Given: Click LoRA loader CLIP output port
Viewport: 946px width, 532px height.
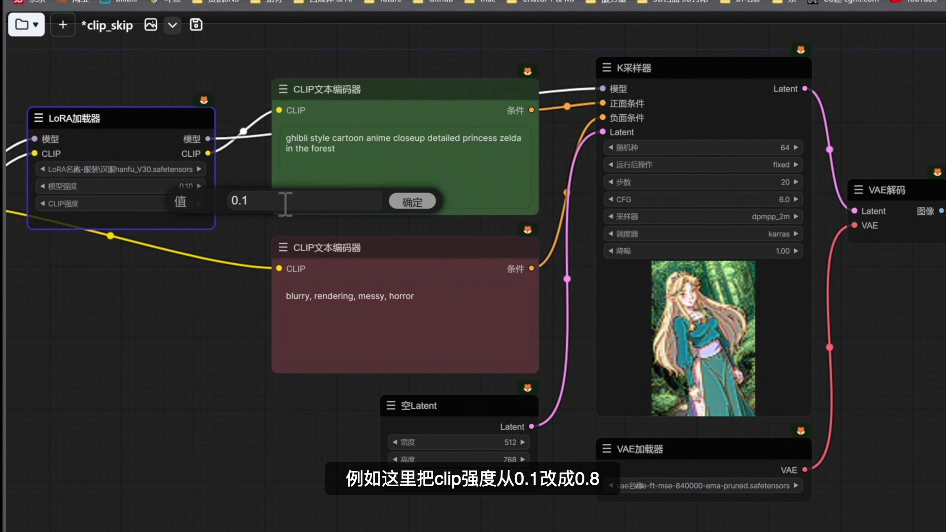Looking at the screenshot, I should click(x=208, y=153).
